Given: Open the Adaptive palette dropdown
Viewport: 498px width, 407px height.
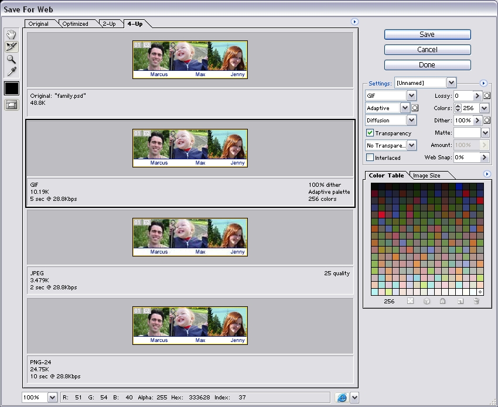Looking at the screenshot, I should [405, 108].
